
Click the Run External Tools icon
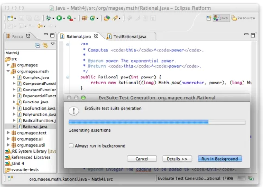tap(70, 18)
